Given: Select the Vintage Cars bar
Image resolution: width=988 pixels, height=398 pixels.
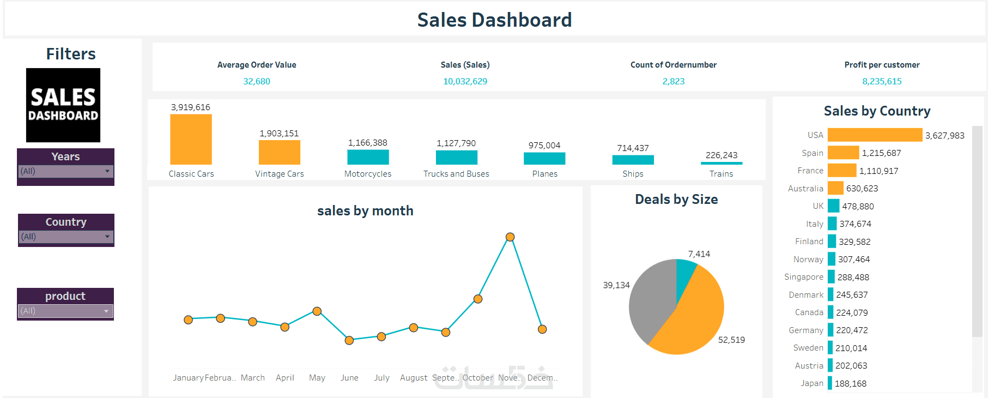Looking at the screenshot, I should [x=279, y=153].
